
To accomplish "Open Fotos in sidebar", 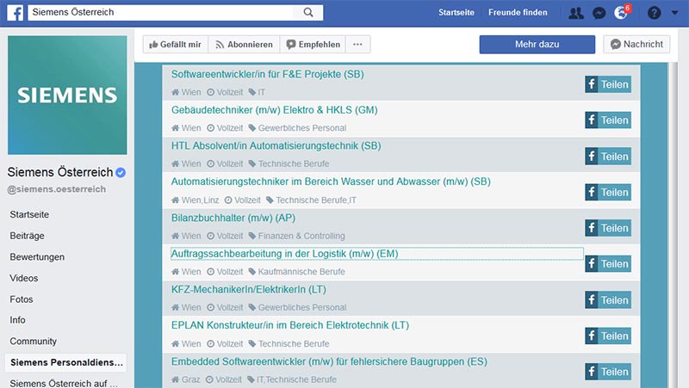I will coord(22,299).
